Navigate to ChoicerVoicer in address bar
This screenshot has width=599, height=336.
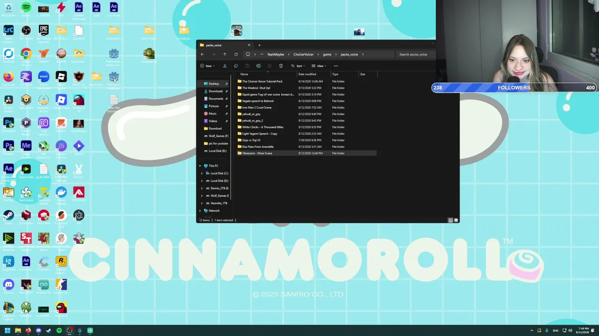tap(303, 55)
